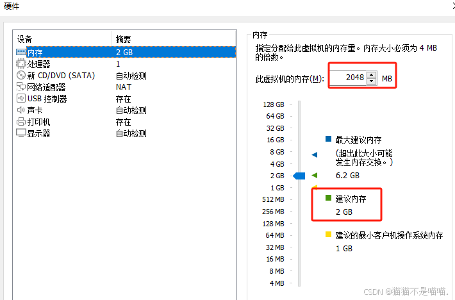Click the yellow minimum memory triangle marker
This screenshot has height=300, width=455.
315,187
